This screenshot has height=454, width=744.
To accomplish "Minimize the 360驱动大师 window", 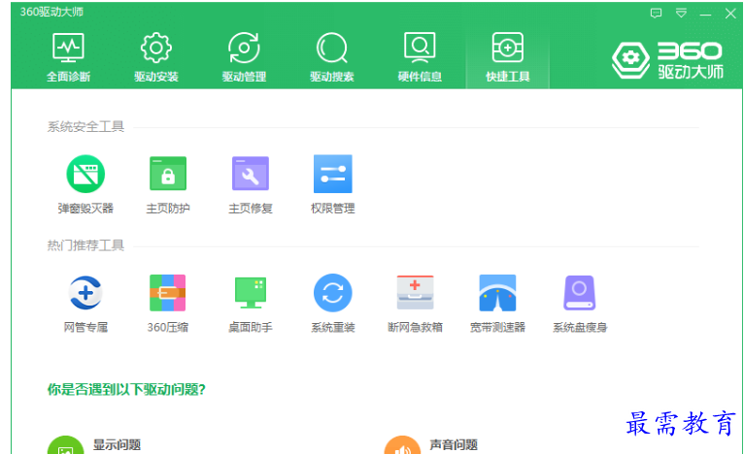I will [x=705, y=15].
